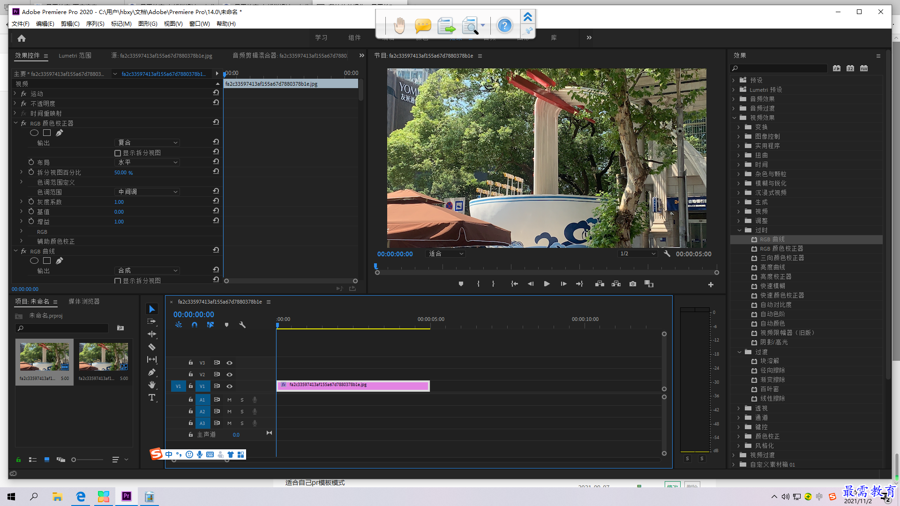Open the 窗口(W) menu
The width and height of the screenshot is (900, 506).
coord(199,23)
